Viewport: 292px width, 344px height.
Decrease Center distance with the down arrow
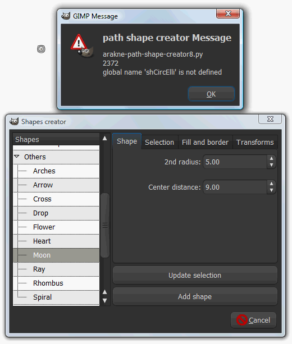coord(271,190)
